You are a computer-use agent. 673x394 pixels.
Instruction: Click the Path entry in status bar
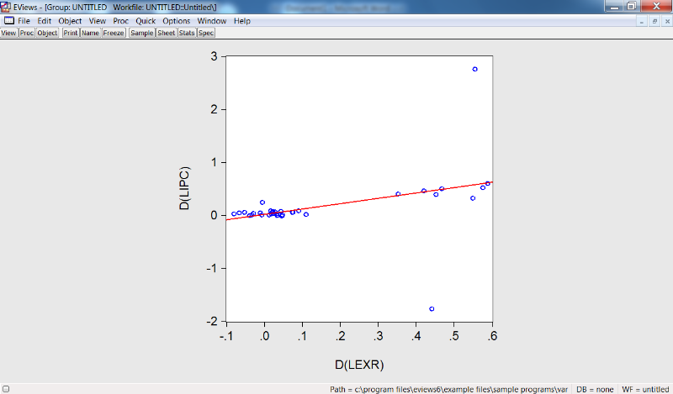pyautogui.click(x=449, y=389)
